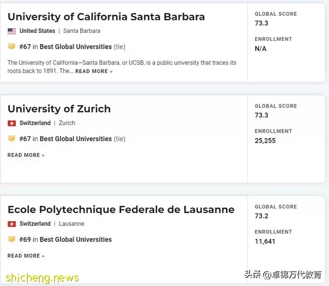This screenshot has height=286, width=329.
Task: Select Lausanne enrollment 11,641
Action: (265, 241)
